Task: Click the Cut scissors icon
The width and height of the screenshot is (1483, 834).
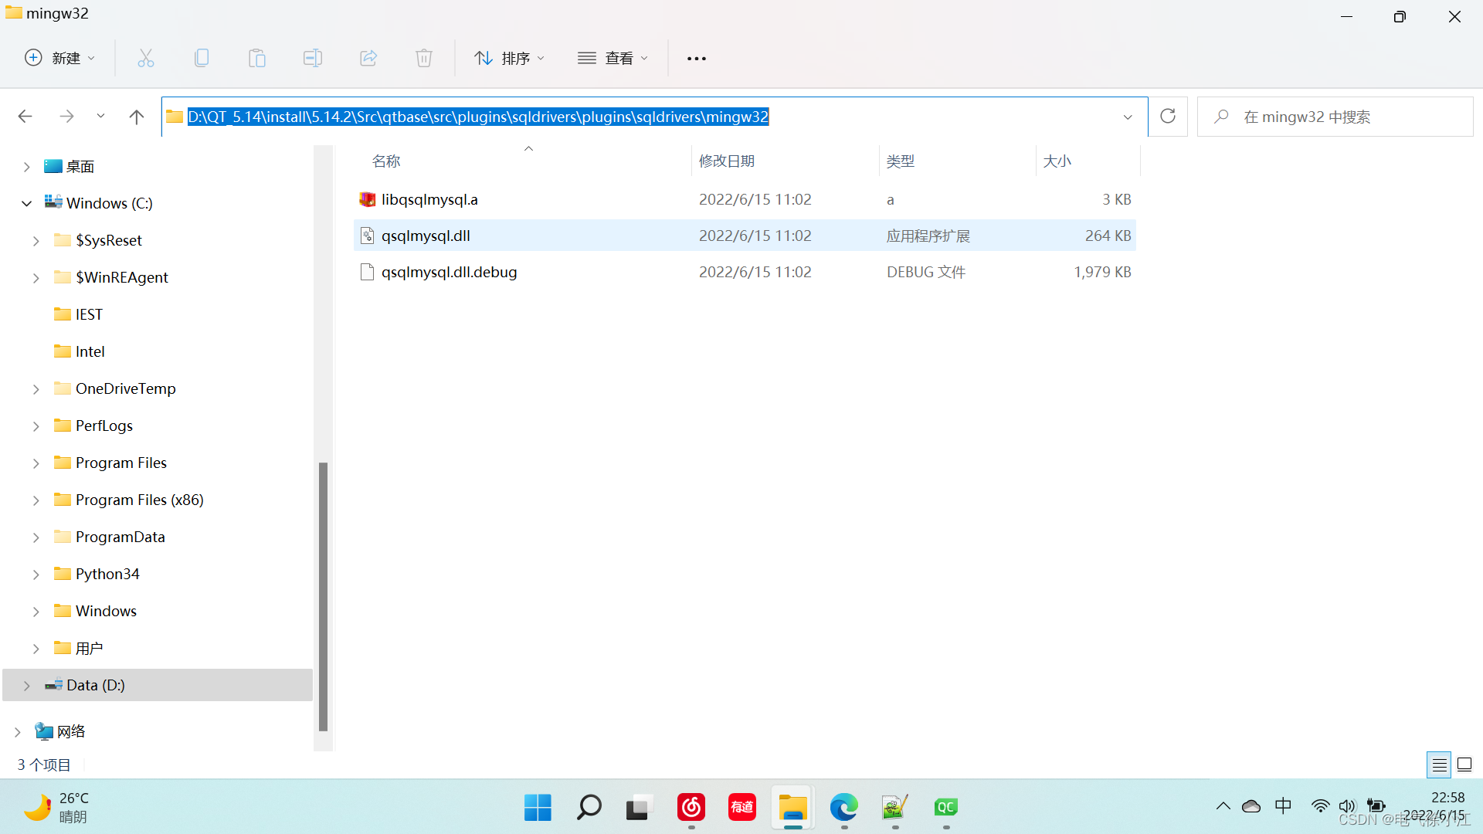Action: click(x=146, y=58)
